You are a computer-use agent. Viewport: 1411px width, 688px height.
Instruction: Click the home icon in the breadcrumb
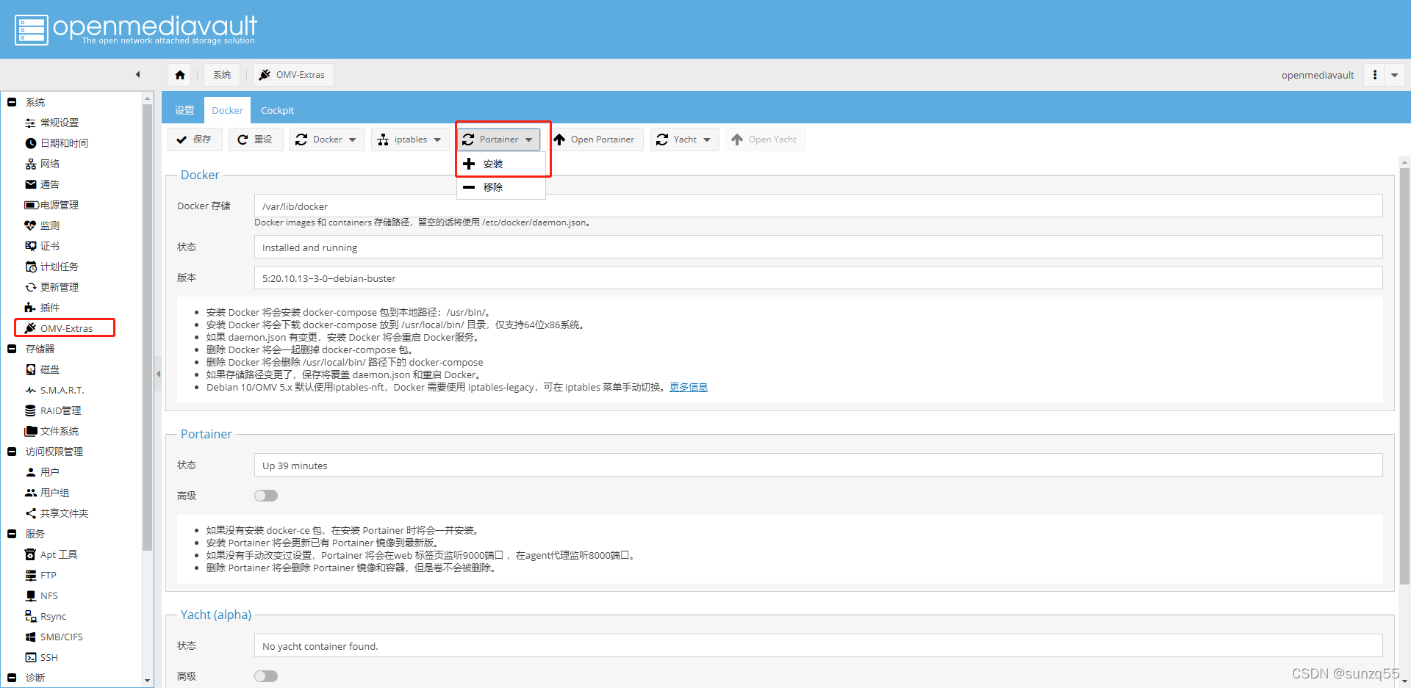[180, 75]
